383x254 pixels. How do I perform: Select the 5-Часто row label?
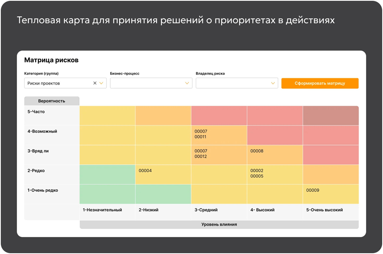pyautogui.click(x=36, y=112)
